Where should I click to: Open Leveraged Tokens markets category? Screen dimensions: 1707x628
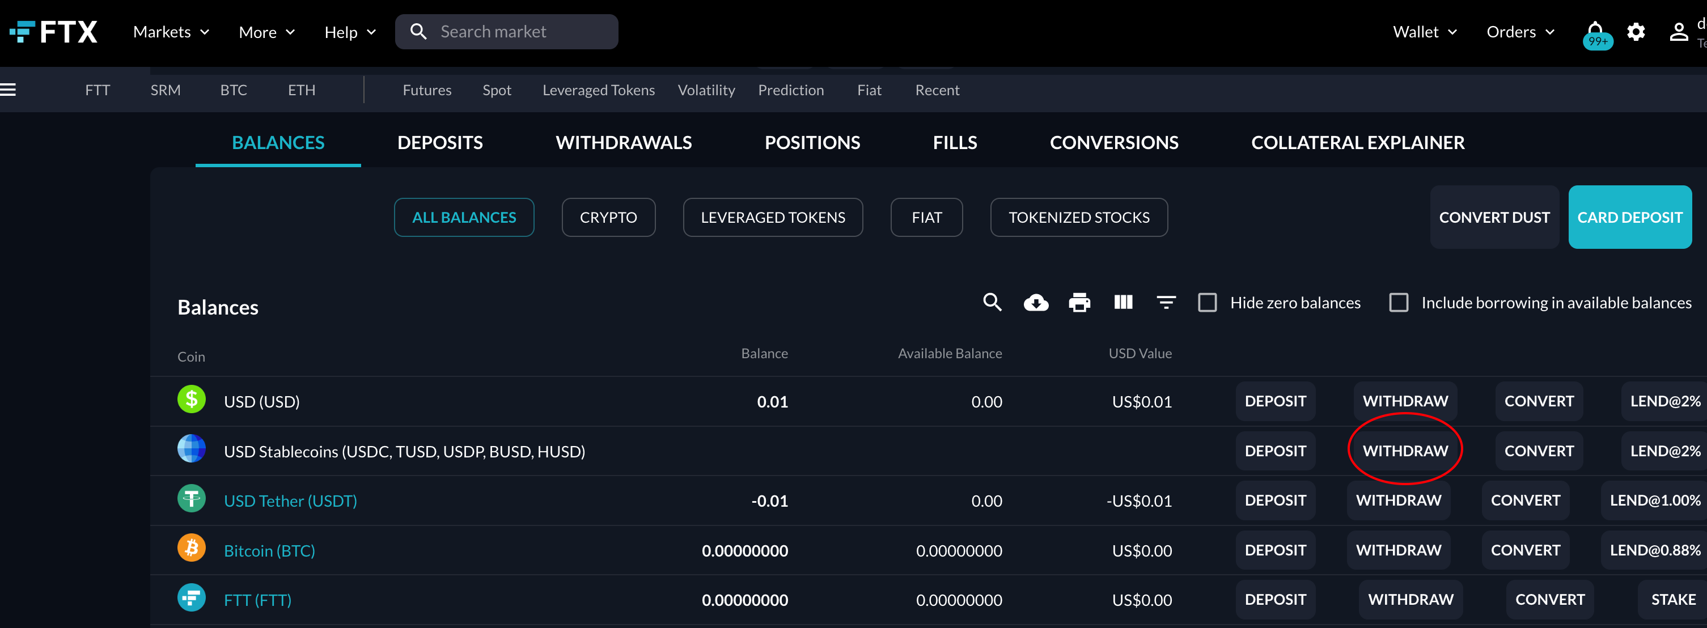tap(598, 90)
